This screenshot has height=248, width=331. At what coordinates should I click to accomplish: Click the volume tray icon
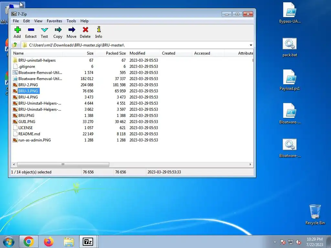click(x=298, y=242)
